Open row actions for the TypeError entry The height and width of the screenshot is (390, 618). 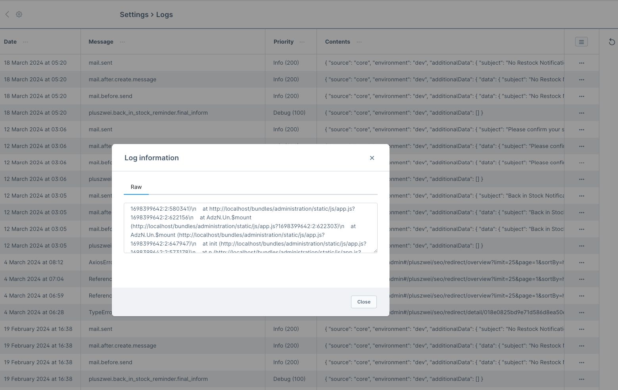[582, 312]
